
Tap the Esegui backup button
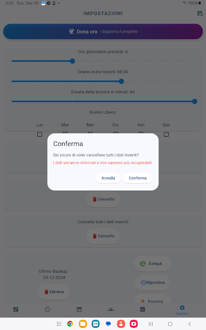coord(152,263)
